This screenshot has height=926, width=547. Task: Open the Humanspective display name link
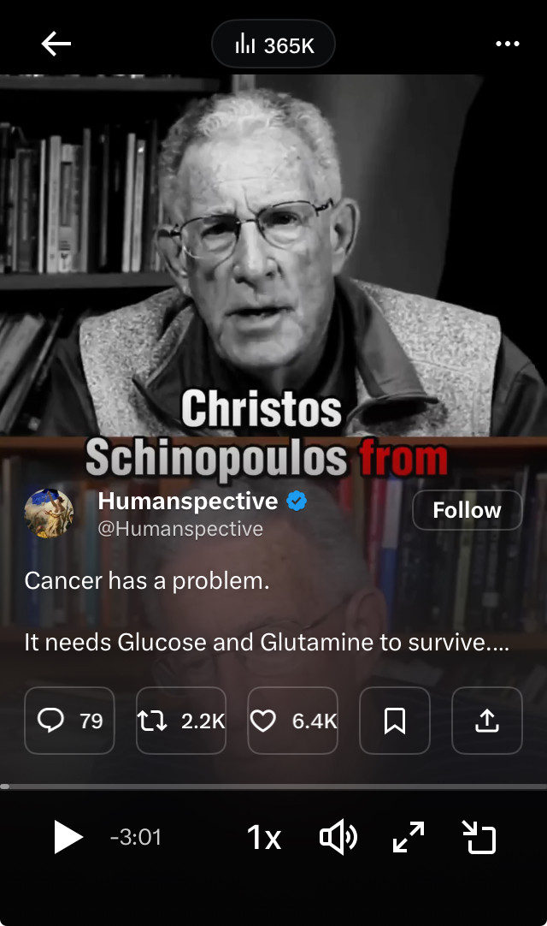(188, 502)
